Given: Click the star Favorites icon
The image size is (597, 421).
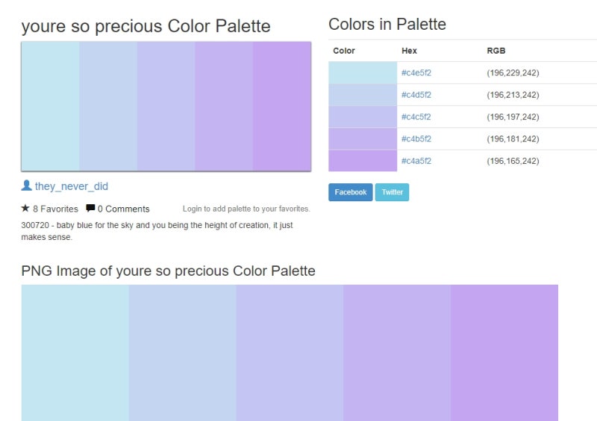Looking at the screenshot, I should pos(25,209).
